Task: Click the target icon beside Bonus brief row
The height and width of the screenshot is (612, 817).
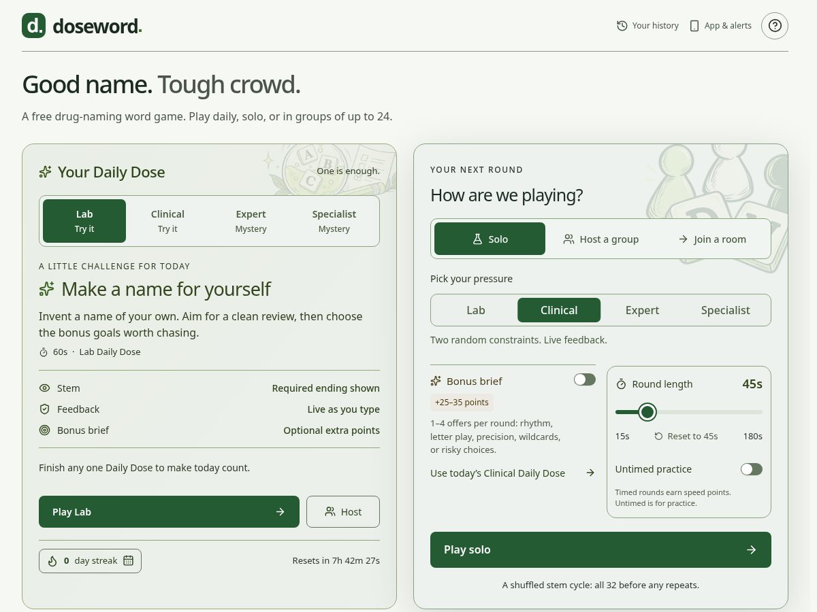Action: tap(45, 430)
